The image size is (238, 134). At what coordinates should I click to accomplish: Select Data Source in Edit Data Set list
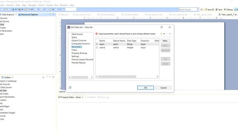pos(77,34)
